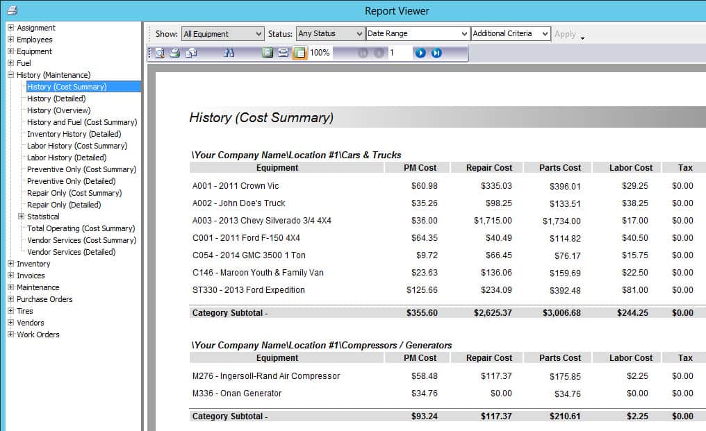Open the Additional Criteria dropdown

[x=511, y=34]
